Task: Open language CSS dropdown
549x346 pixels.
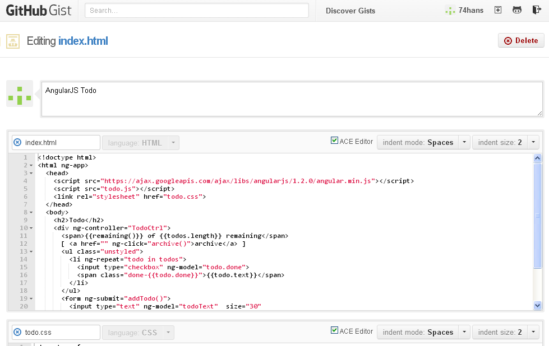Action: click(138, 333)
